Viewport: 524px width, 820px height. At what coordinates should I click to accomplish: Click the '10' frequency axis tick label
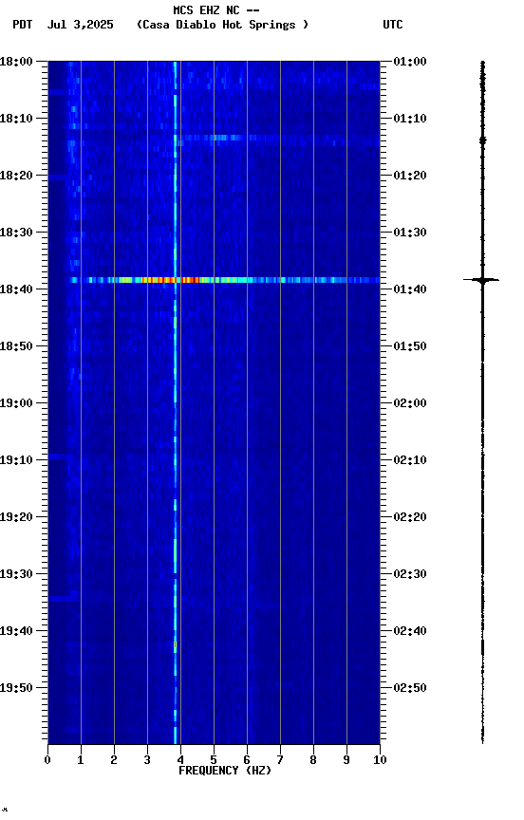[x=380, y=760]
